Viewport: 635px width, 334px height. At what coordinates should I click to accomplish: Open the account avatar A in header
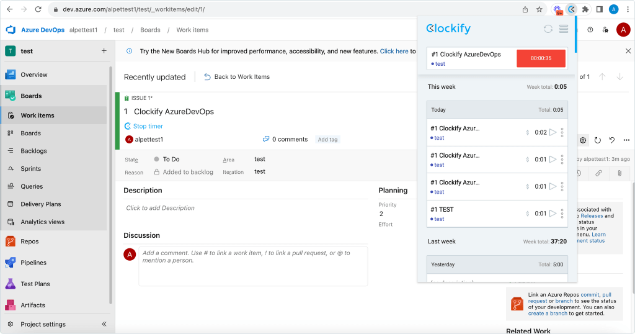tap(623, 30)
